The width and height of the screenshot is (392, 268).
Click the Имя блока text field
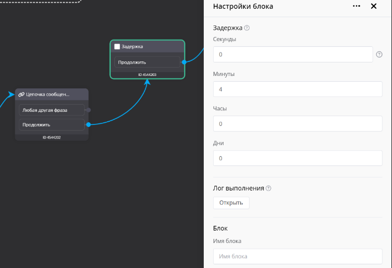point(297,256)
